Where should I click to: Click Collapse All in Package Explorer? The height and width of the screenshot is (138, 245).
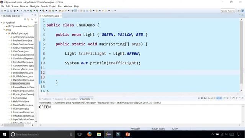(x=25, y=20)
